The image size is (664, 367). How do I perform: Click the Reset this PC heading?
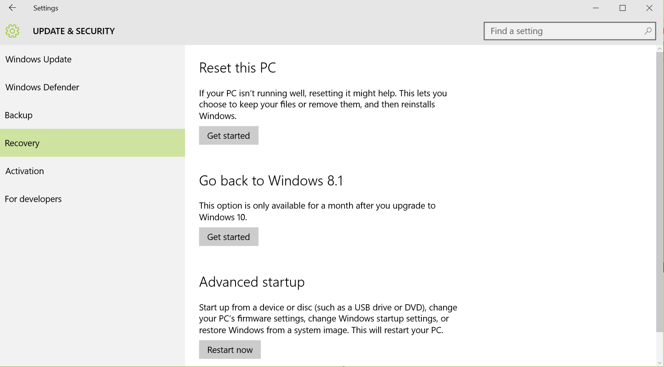238,68
